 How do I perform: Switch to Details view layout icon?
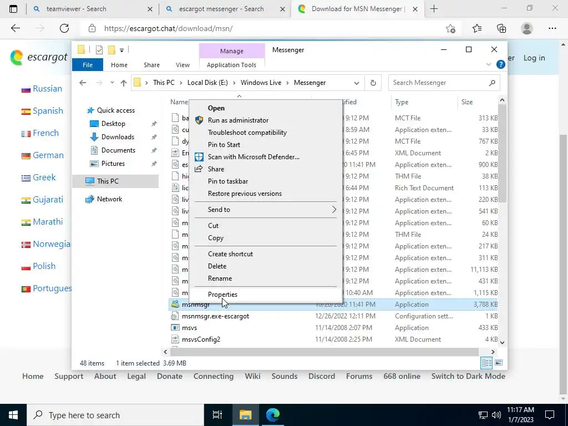[486, 363]
